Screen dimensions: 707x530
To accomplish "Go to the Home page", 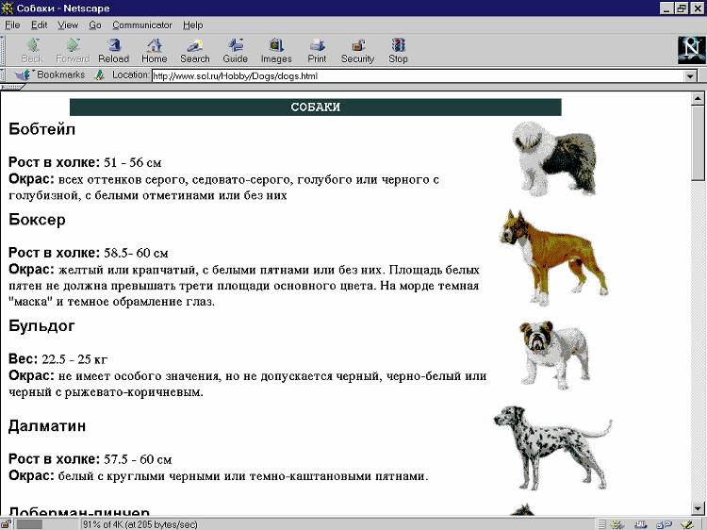I will pyautogui.click(x=155, y=51).
